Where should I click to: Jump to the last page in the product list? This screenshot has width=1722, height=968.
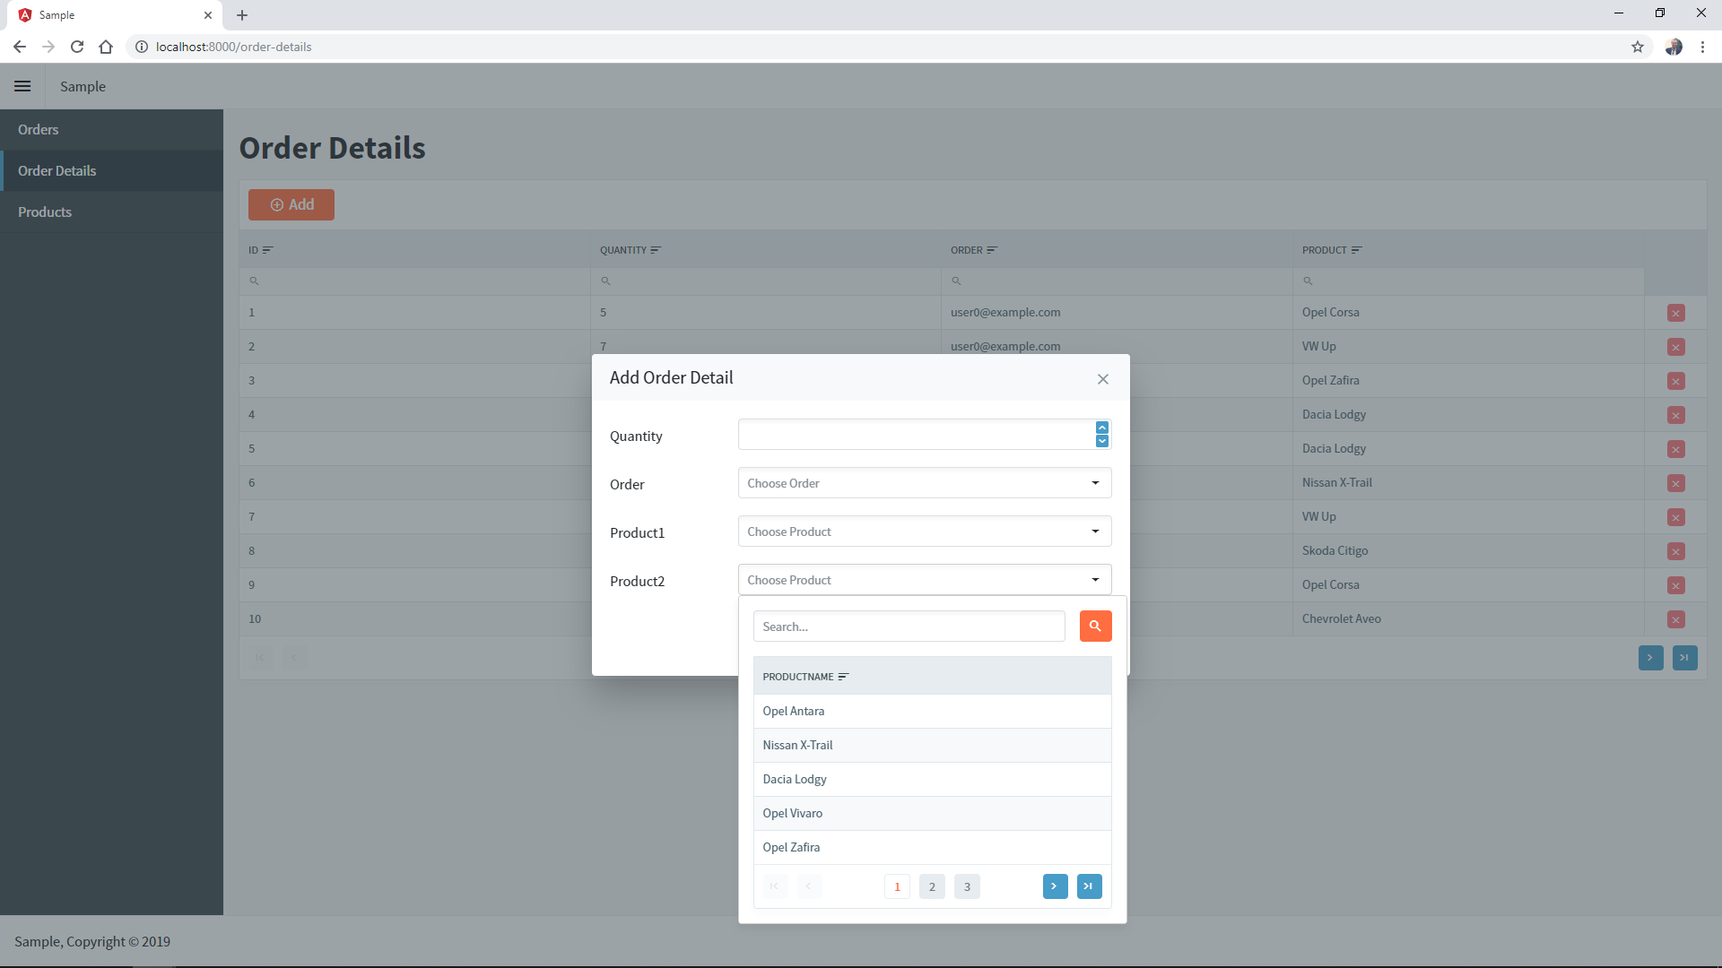(x=1089, y=886)
